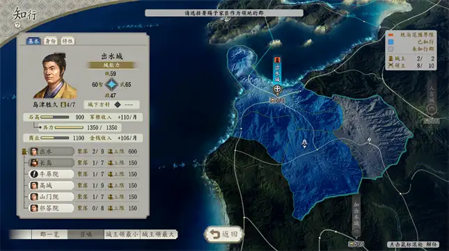Click the 军粮收入 +110/月 value
449x251 pixels.
click(x=127, y=118)
